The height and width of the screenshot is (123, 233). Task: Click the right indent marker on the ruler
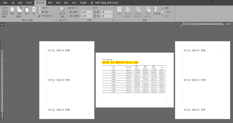[223, 25]
